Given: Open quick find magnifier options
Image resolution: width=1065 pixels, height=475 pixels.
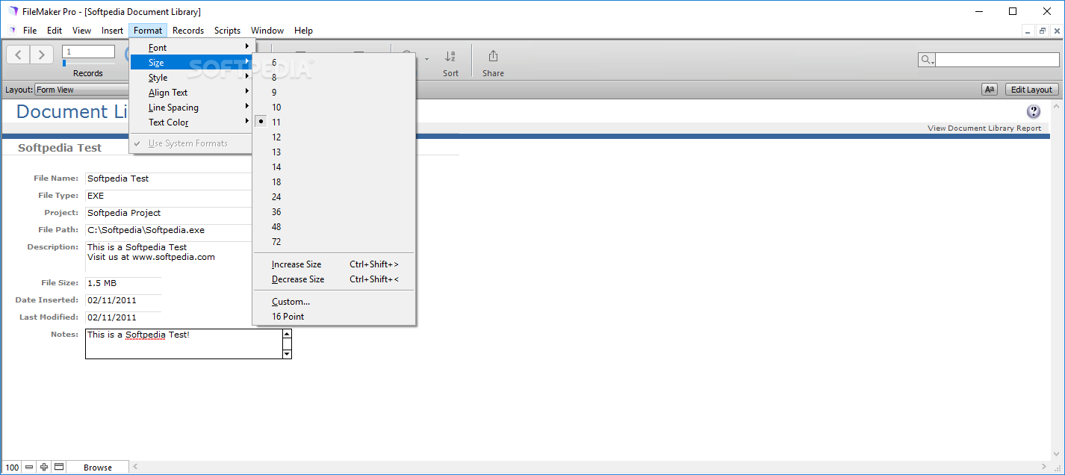Looking at the screenshot, I should tap(927, 60).
